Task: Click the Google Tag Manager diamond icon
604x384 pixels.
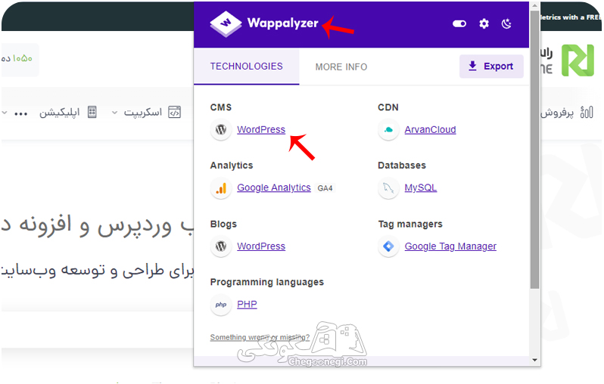Action: click(388, 246)
